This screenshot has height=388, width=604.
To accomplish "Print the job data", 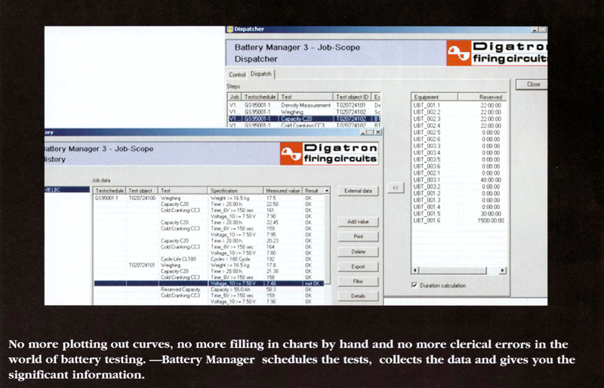I will point(358,236).
